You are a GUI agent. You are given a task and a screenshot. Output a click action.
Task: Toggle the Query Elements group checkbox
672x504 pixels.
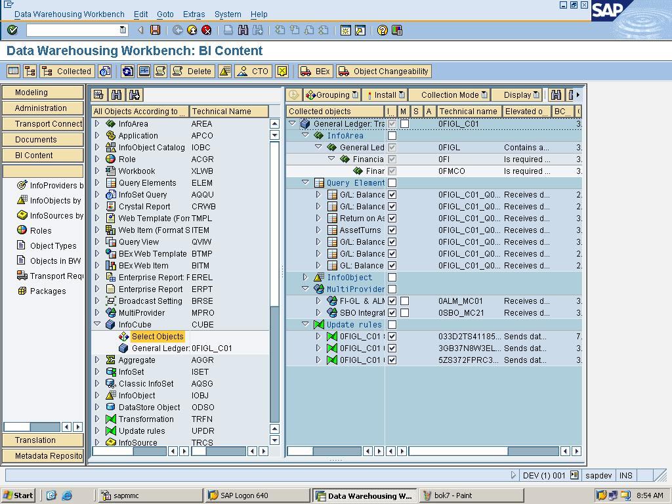pos(392,183)
